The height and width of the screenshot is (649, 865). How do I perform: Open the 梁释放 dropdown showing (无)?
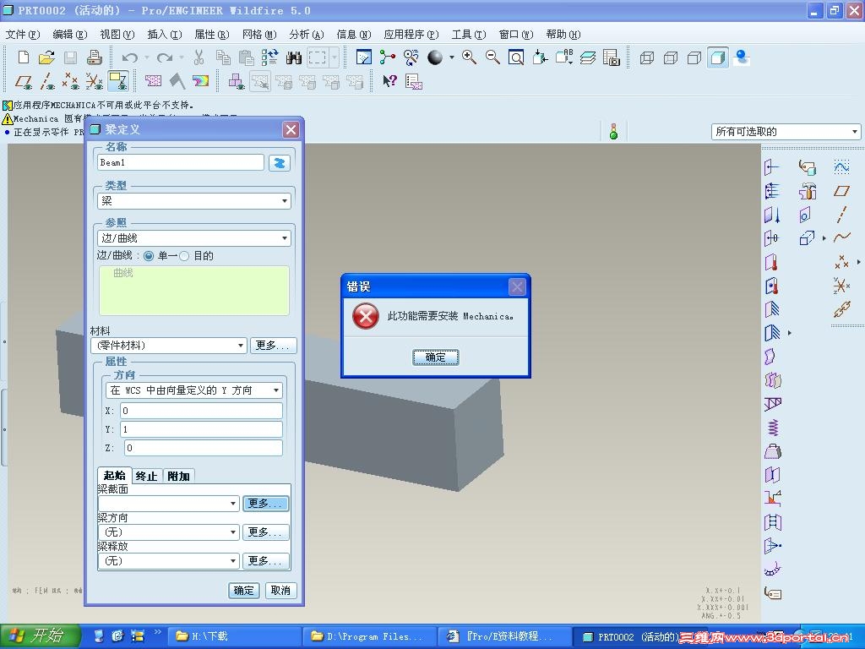pos(168,561)
